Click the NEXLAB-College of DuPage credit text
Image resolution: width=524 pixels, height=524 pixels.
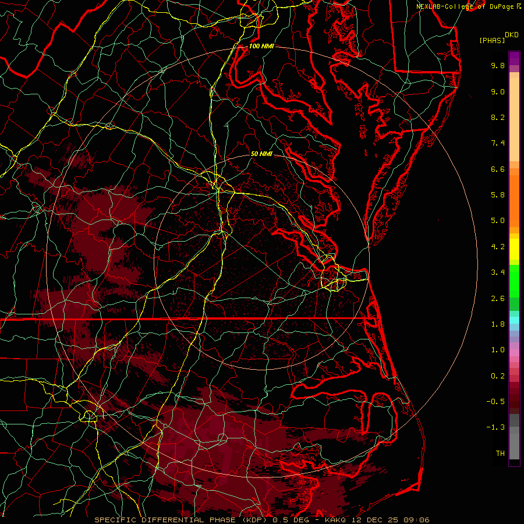tap(465, 6)
